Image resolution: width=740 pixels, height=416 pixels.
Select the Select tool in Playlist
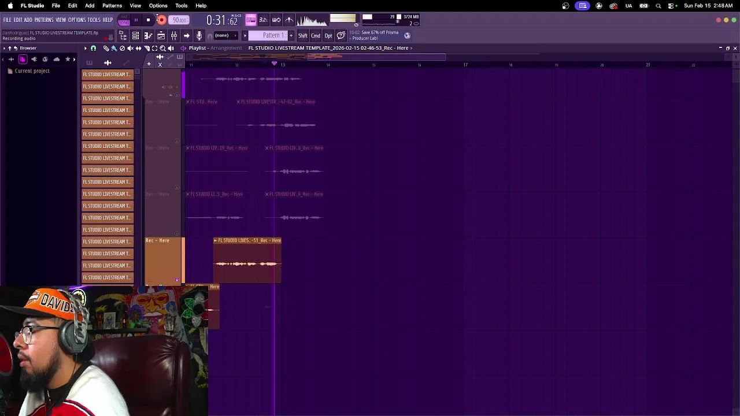pos(154,48)
